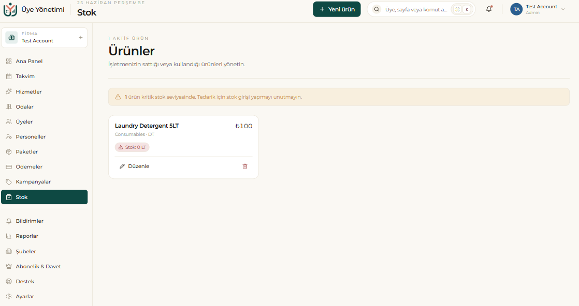The height and width of the screenshot is (306, 579).
Task: Click the Destek lifebuoy icon
Action: 9,282
